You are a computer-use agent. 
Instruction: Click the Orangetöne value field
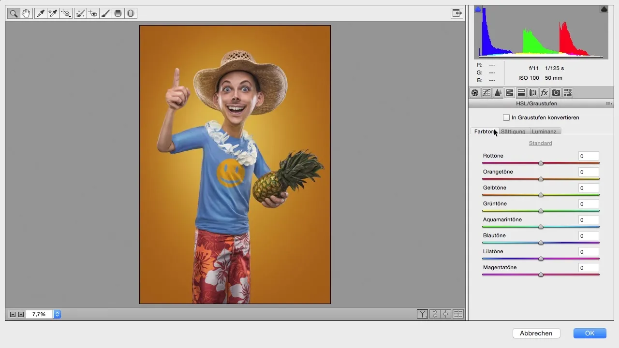(589, 172)
